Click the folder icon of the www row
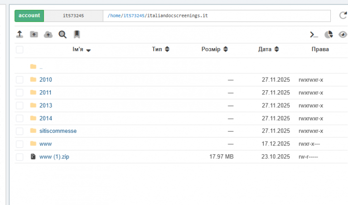 [33, 143]
